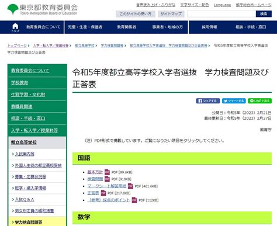Click the 都立高等学校 breadcrumb link
The height and width of the screenshot is (226, 277).
point(85,46)
